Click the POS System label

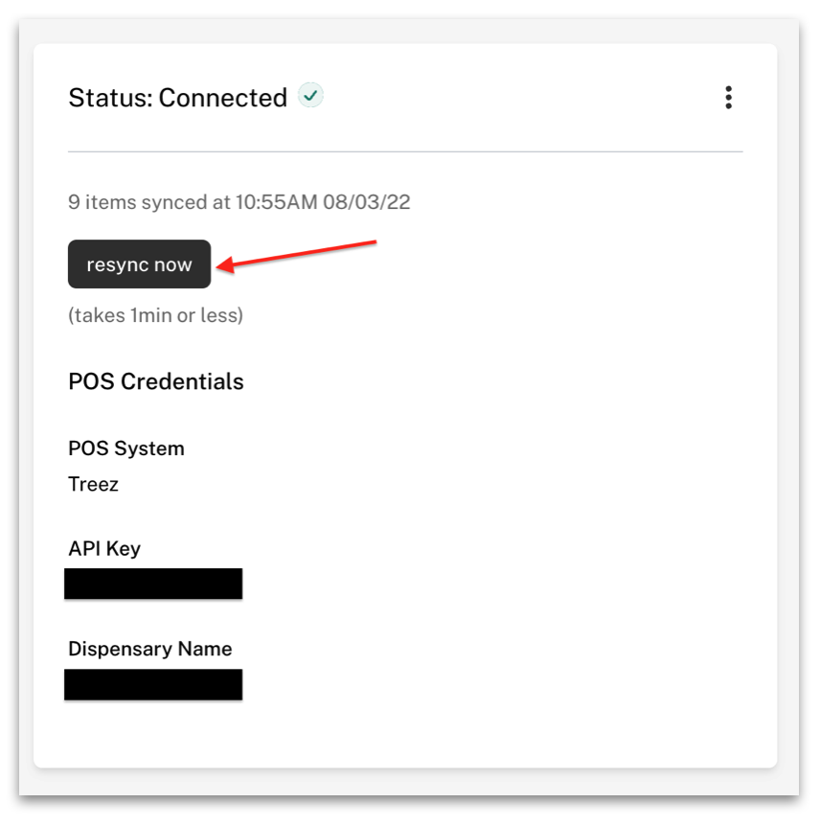126,448
